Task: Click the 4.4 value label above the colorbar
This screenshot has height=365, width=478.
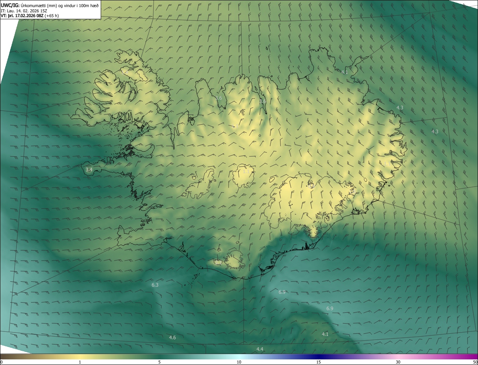Action: pyautogui.click(x=260, y=349)
